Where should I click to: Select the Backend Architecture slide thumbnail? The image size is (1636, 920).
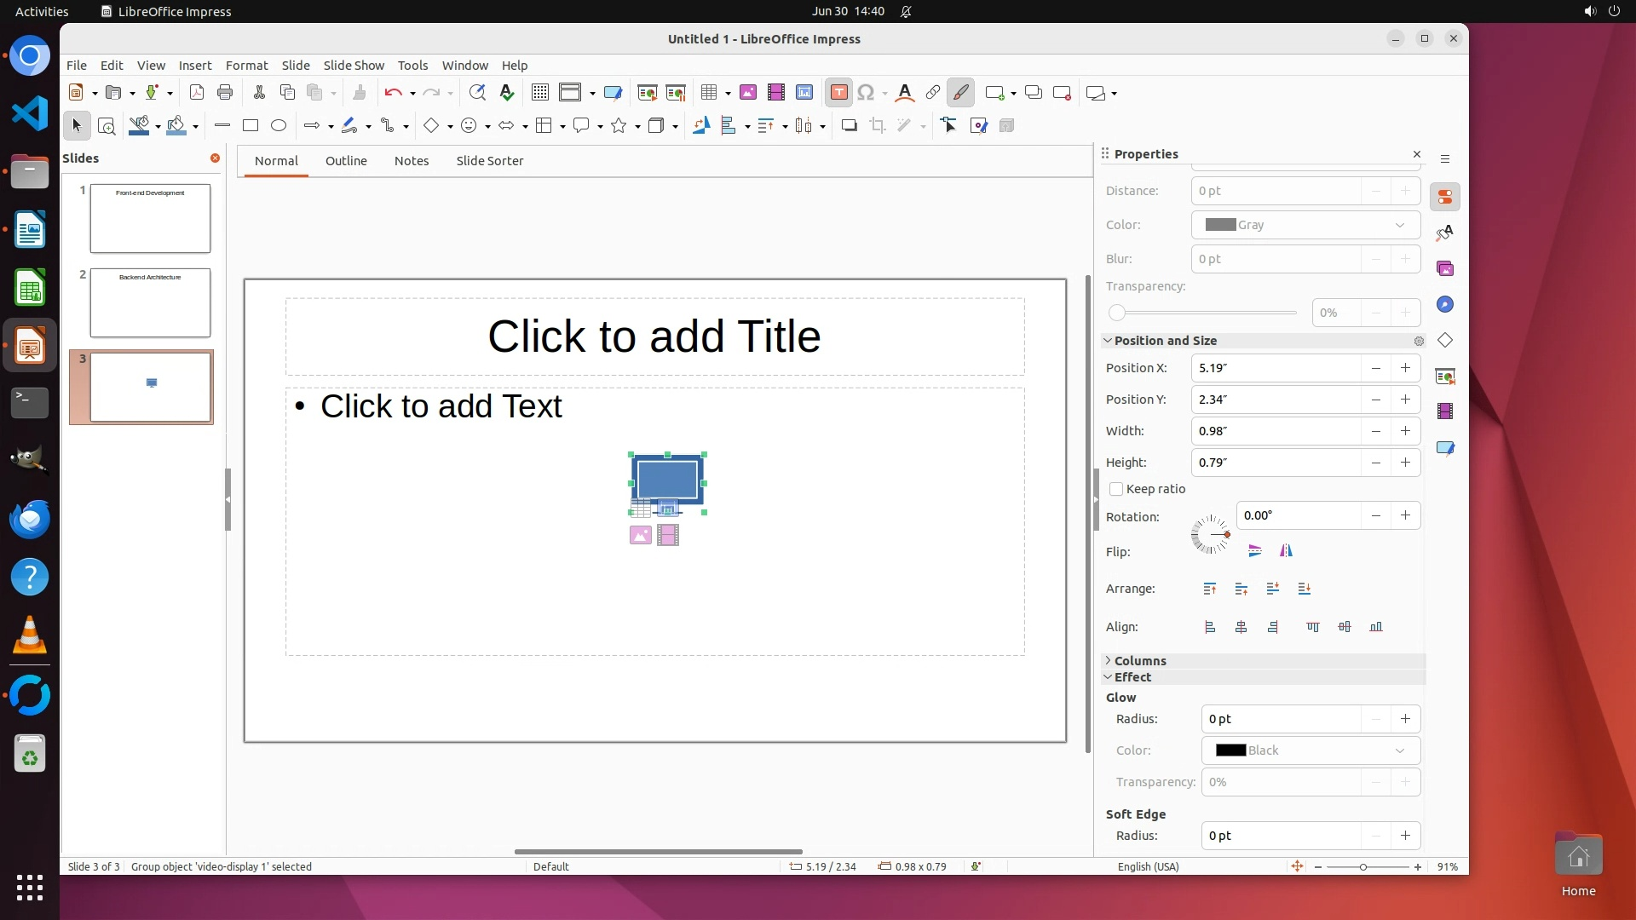click(x=150, y=303)
